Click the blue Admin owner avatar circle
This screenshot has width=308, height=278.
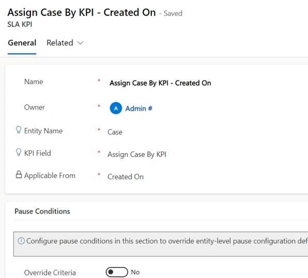point(116,108)
